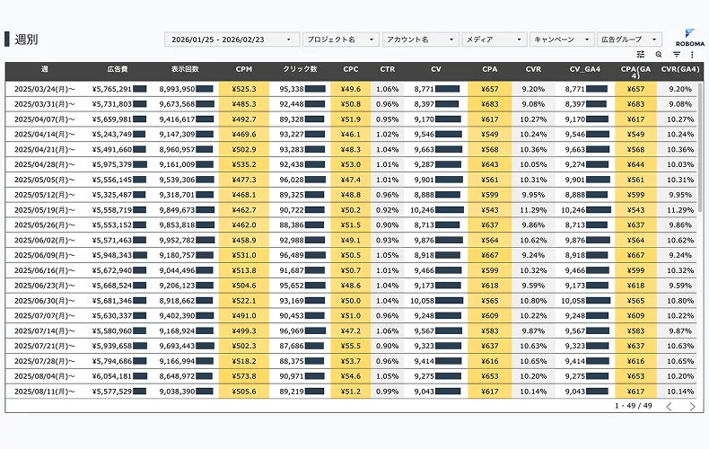Screen dimensions: 709x449
Task: Open the date range picker 2026/01/25 - 2026/02/23
Action: (x=232, y=40)
